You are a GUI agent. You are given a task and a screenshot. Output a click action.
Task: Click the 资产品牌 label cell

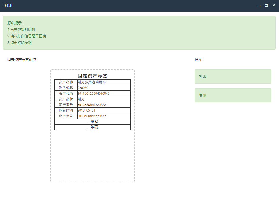66,99
